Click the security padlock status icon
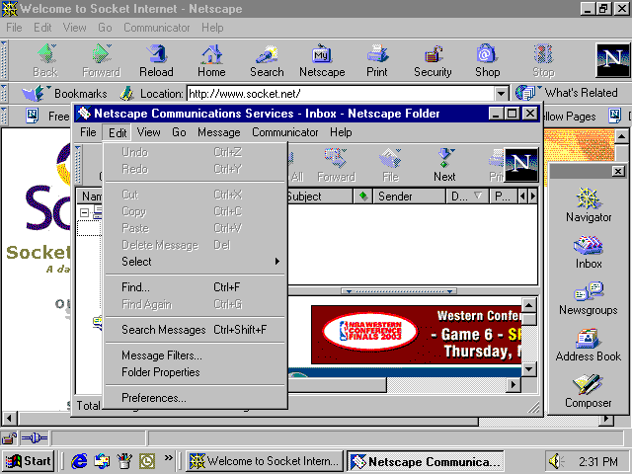Image resolution: width=632 pixels, height=474 pixels. [x=9, y=438]
